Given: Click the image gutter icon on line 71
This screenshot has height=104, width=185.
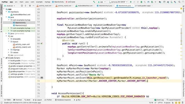Looking at the screenshot, I should pyautogui.click(x=42, y=78).
